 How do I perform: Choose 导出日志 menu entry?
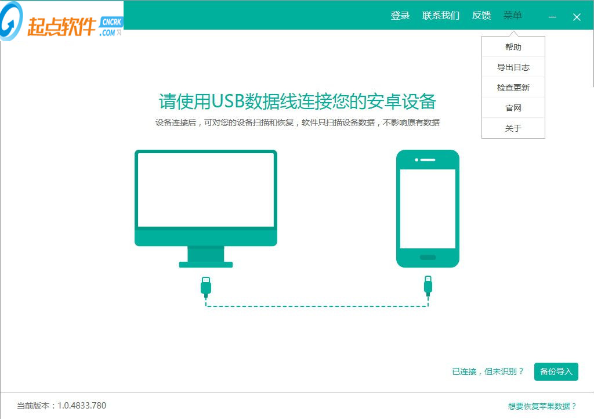pos(513,67)
